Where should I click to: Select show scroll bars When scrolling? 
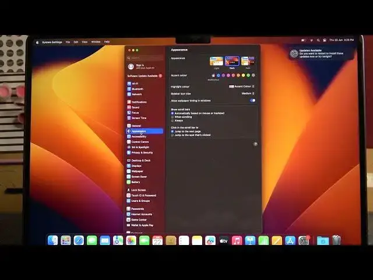click(x=173, y=117)
